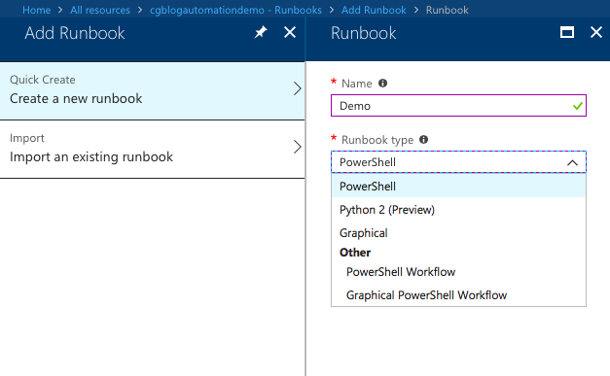Choose PowerShell from the type list

pos(458,187)
